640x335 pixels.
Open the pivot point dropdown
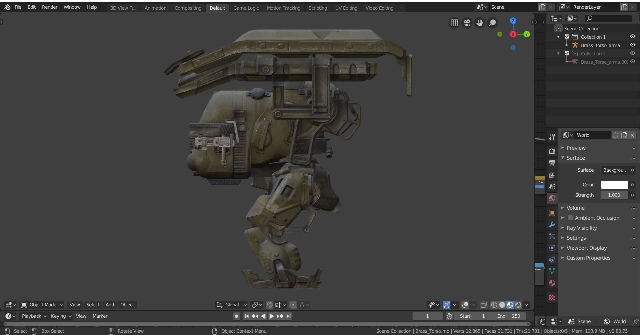(x=256, y=305)
